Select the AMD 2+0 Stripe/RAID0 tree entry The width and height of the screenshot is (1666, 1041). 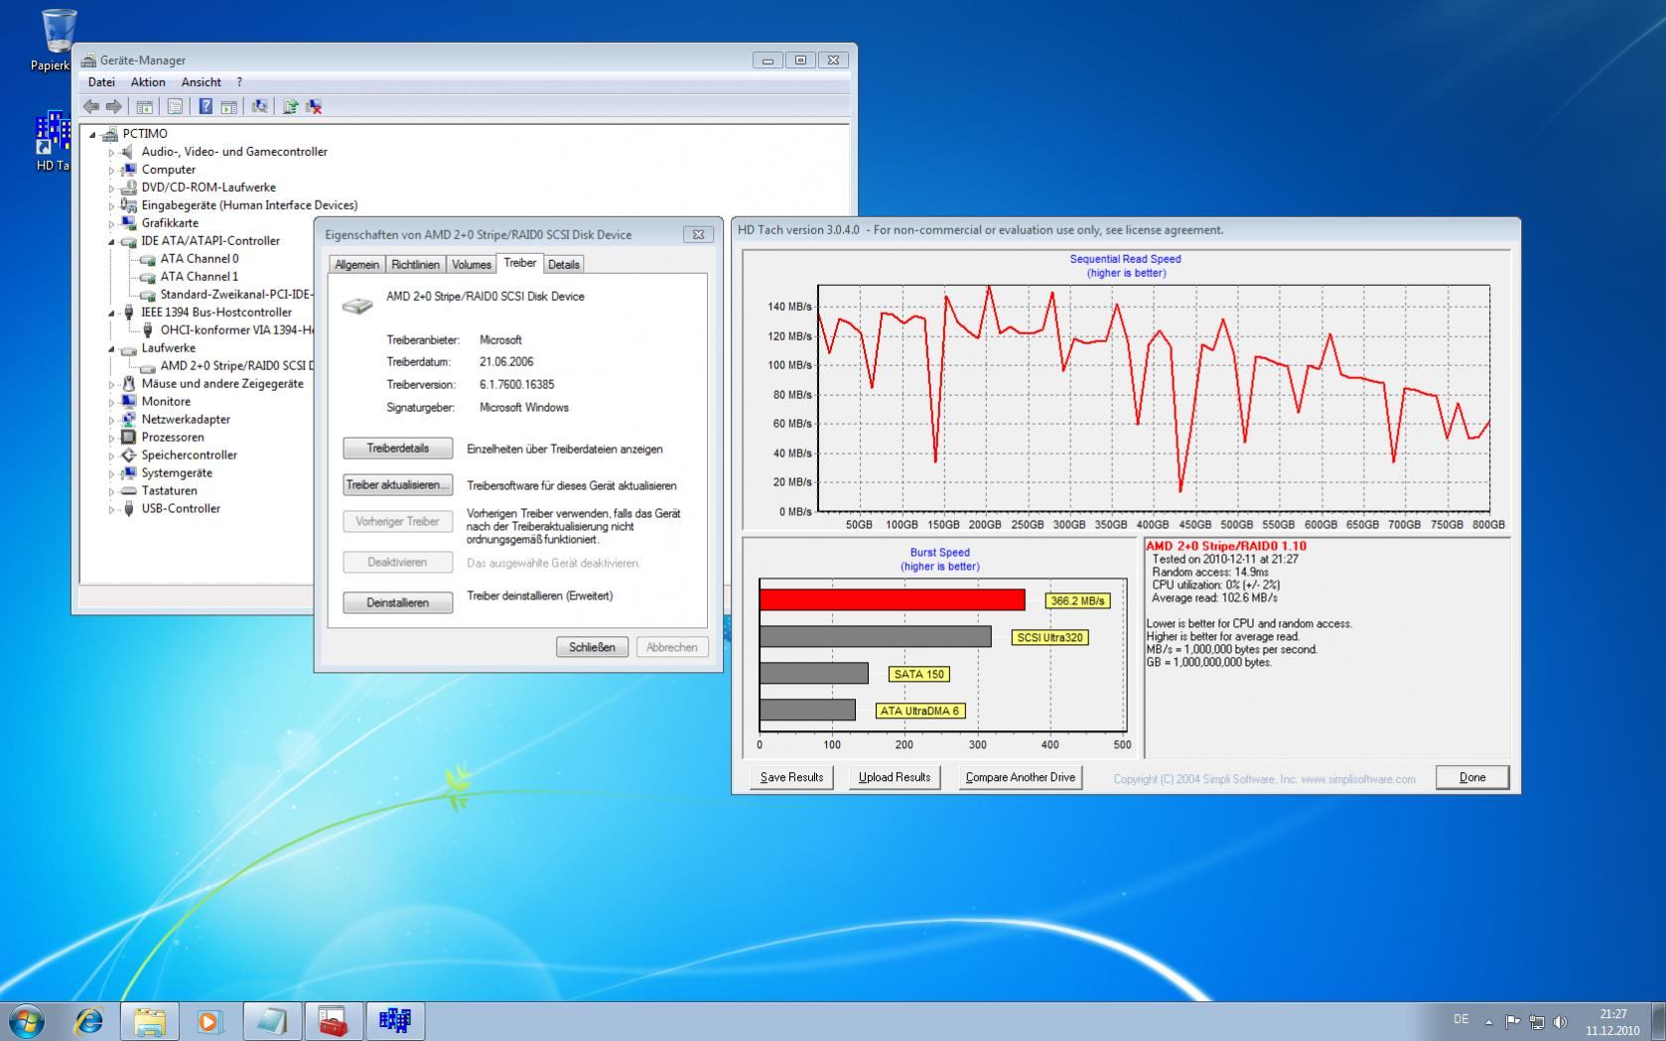tap(236, 365)
